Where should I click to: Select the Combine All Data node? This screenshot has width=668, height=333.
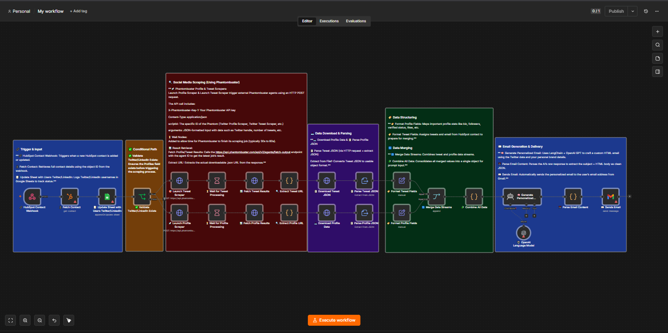pos(474,197)
